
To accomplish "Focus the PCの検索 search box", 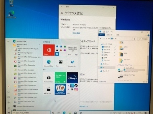I will 143,39.
